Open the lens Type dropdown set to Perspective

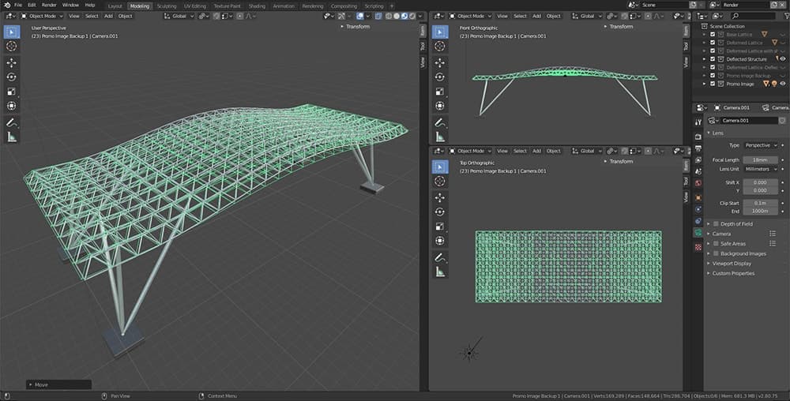pos(762,145)
